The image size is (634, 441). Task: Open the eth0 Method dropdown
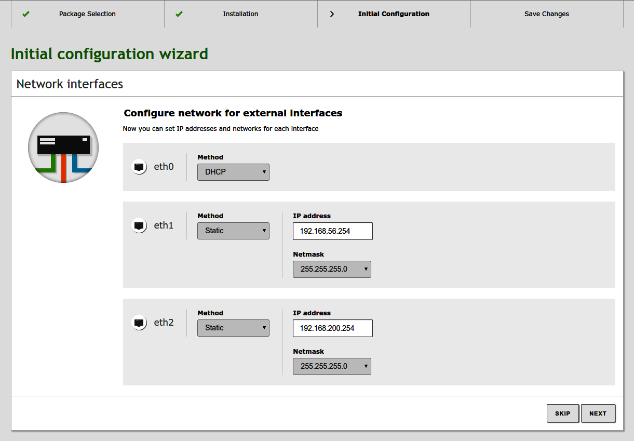(233, 172)
